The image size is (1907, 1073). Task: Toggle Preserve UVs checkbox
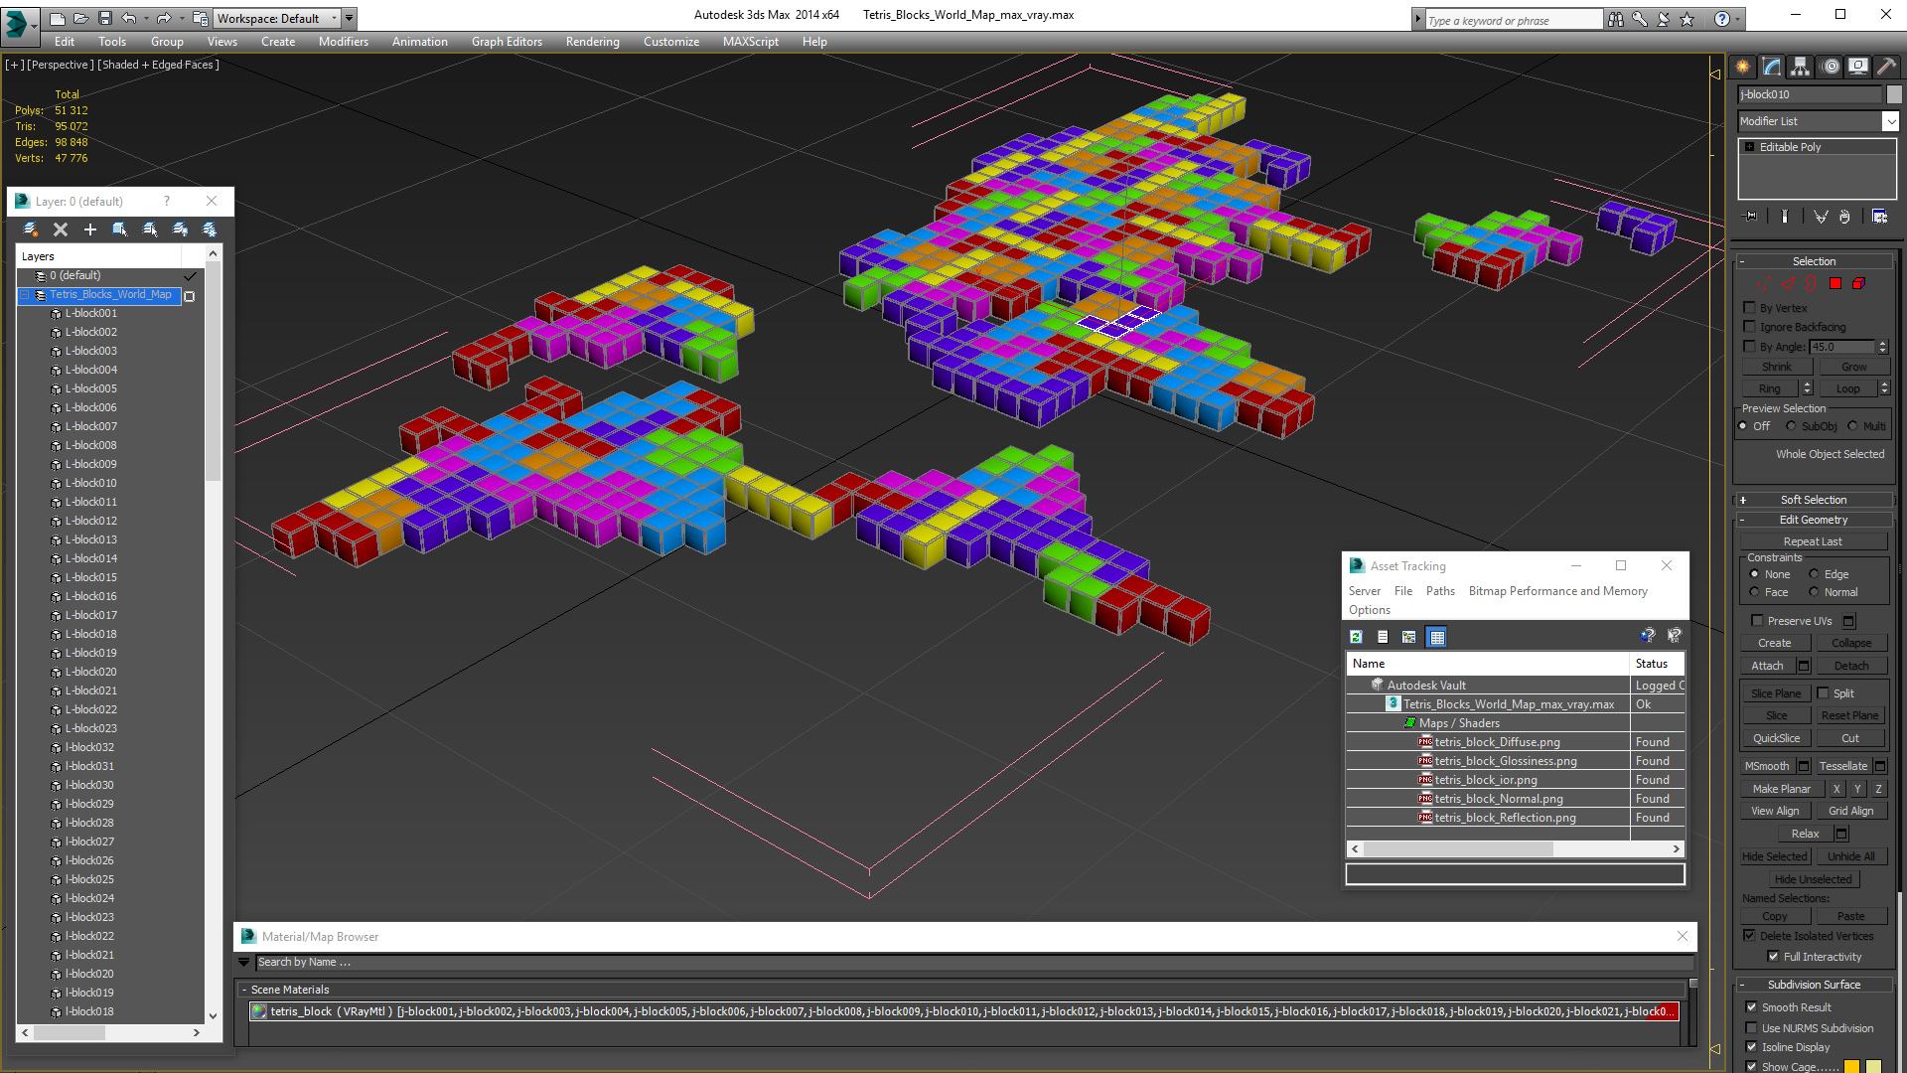pyautogui.click(x=1757, y=621)
